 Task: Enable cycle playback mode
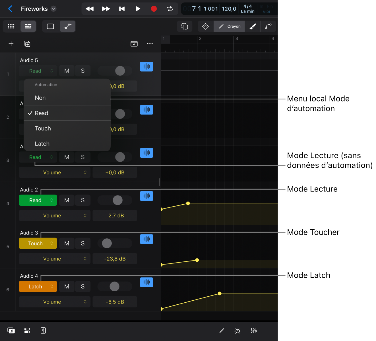(x=170, y=9)
